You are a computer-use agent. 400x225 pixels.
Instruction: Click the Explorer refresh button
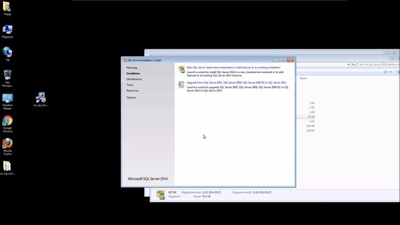click(353, 64)
